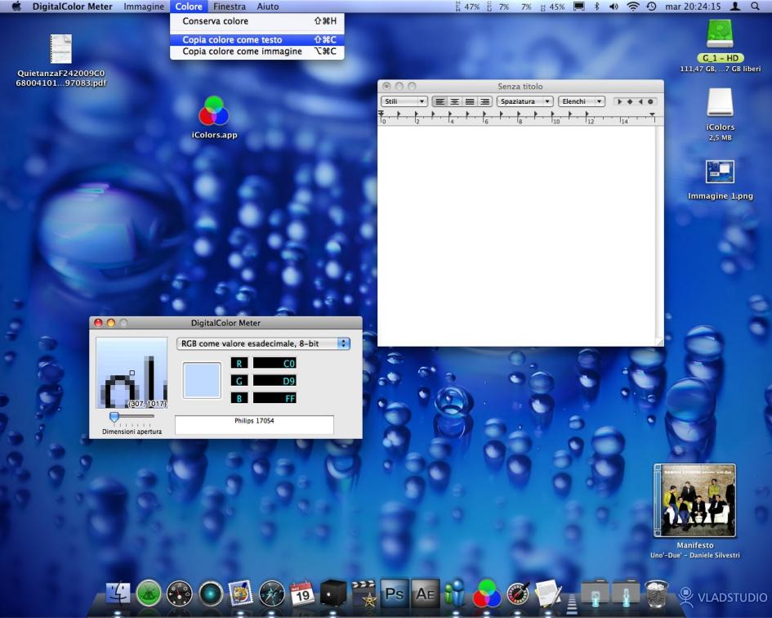Open the TextEdit icon in the dock
This screenshot has width=772, height=618.
click(548, 593)
